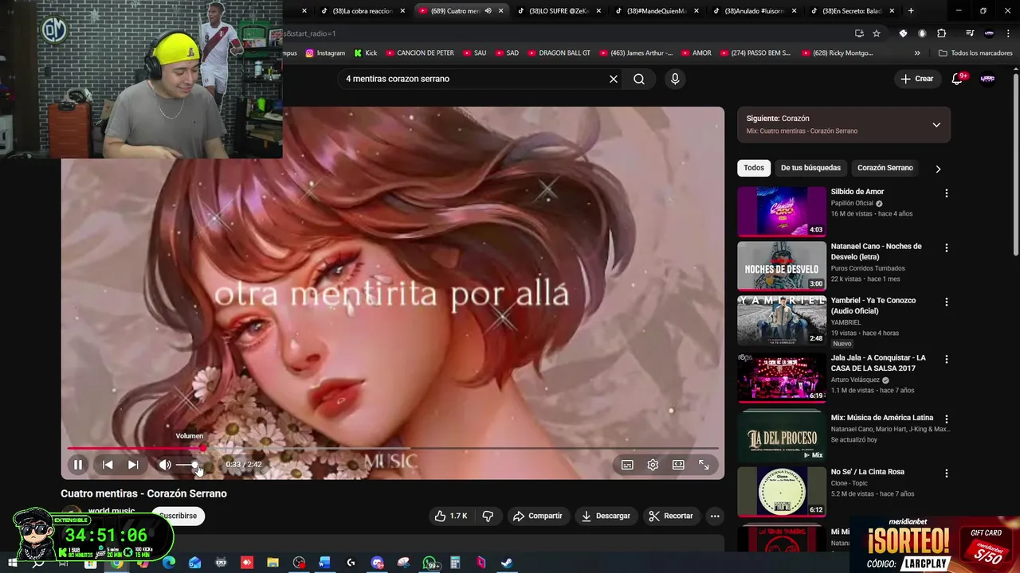Select the Corazón Serrano chip

click(x=885, y=168)
